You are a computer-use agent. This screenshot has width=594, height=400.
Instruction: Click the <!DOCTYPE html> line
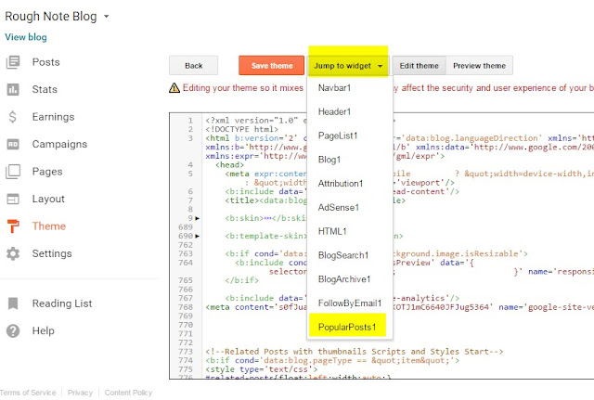[x=241, y=129]
